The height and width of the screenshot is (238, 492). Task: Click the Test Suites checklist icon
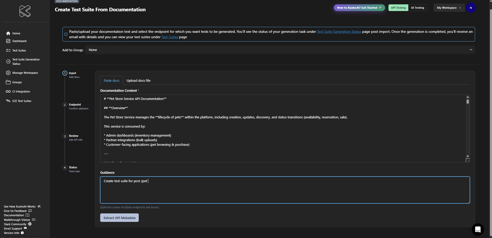tap(8, 50)
